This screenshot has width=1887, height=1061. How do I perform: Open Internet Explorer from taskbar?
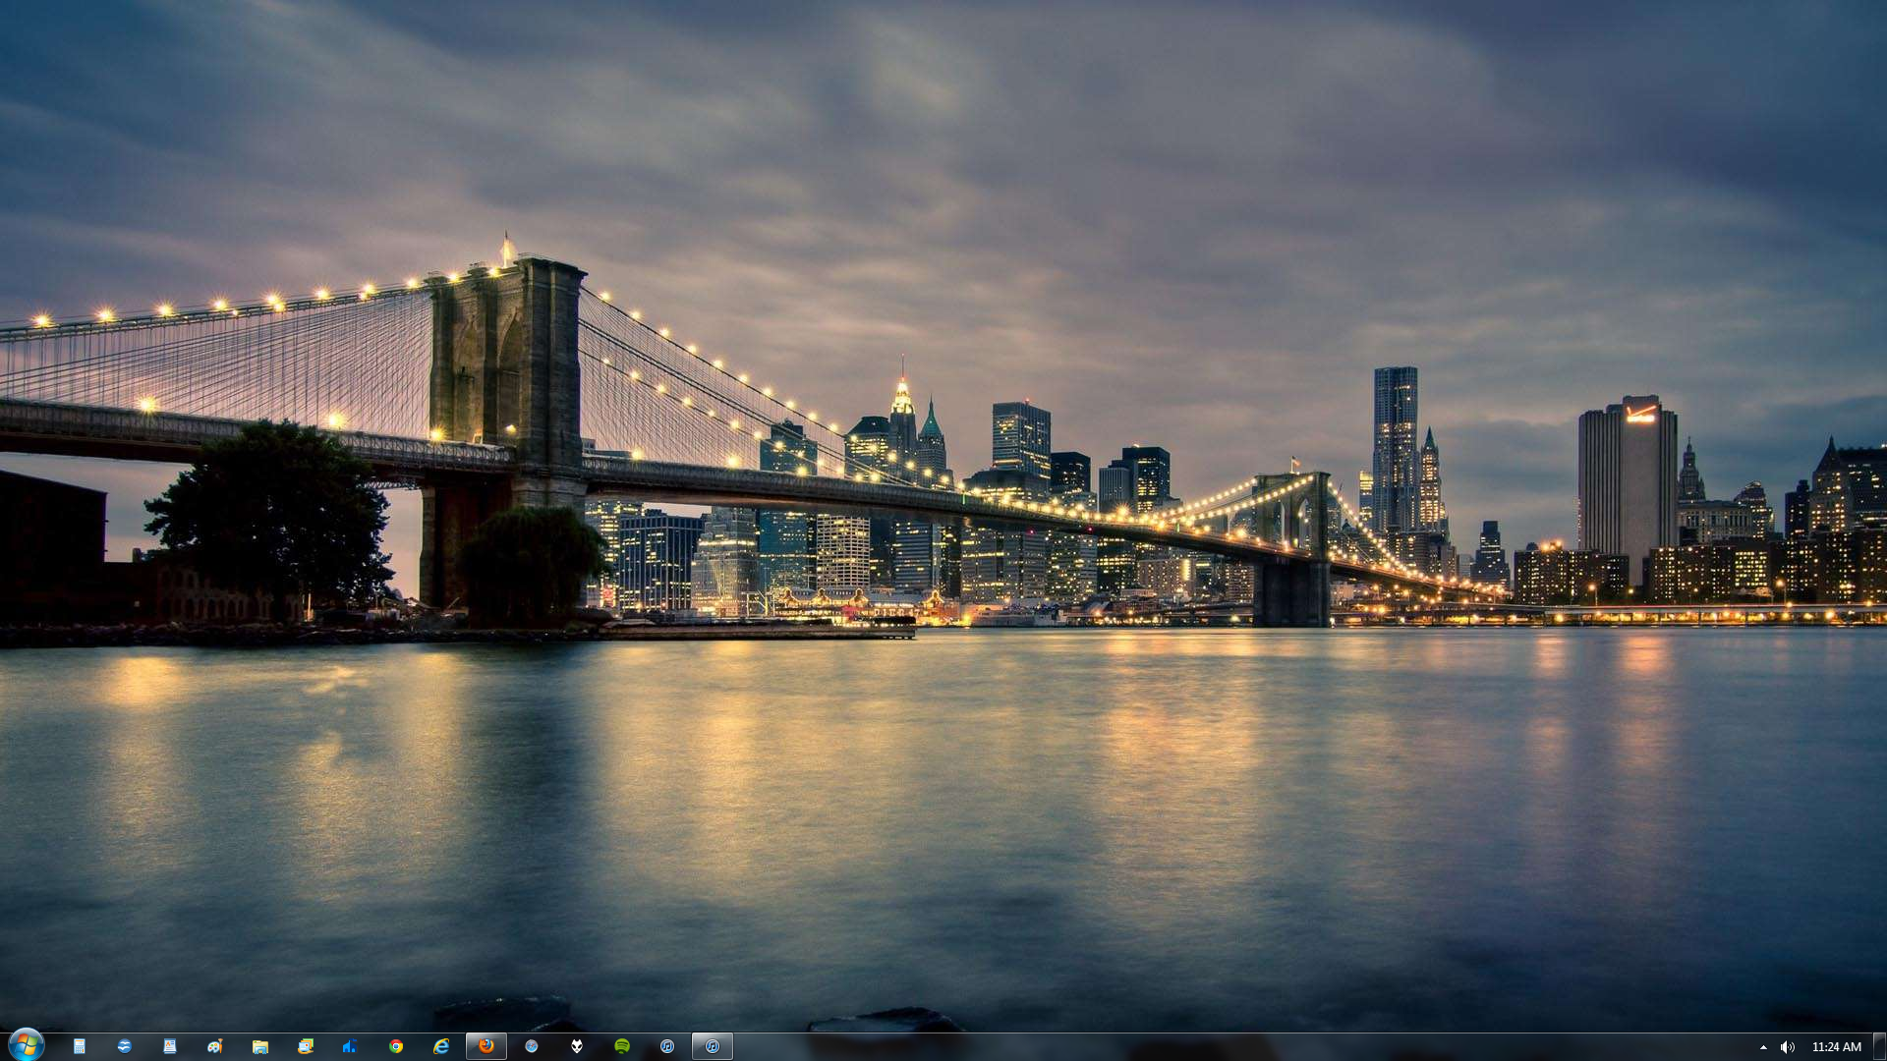pyautogui.click(x=441, y=1046)
